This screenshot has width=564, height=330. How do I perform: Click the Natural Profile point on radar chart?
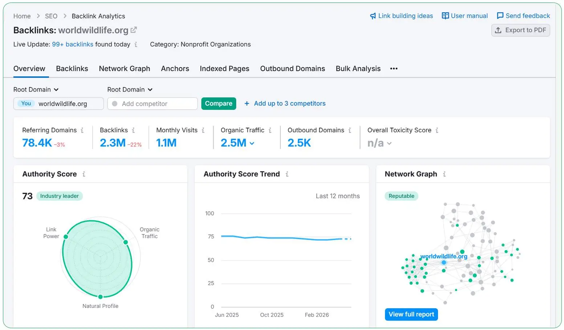coord(101,297)
